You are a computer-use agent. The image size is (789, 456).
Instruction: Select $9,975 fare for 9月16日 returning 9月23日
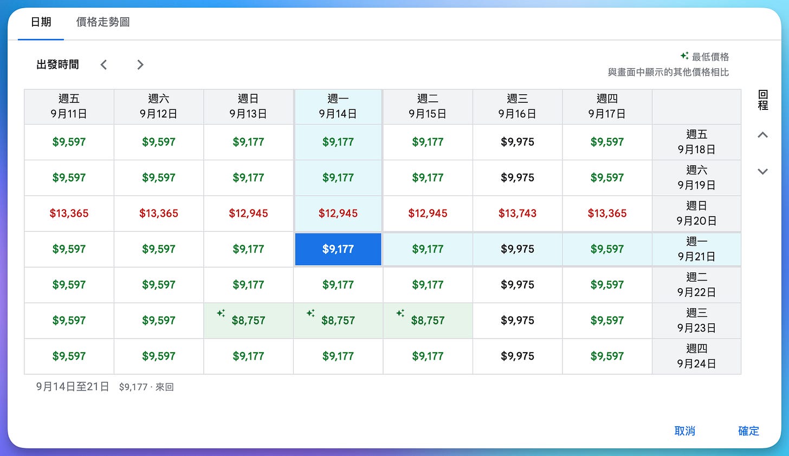coord(518,321)
